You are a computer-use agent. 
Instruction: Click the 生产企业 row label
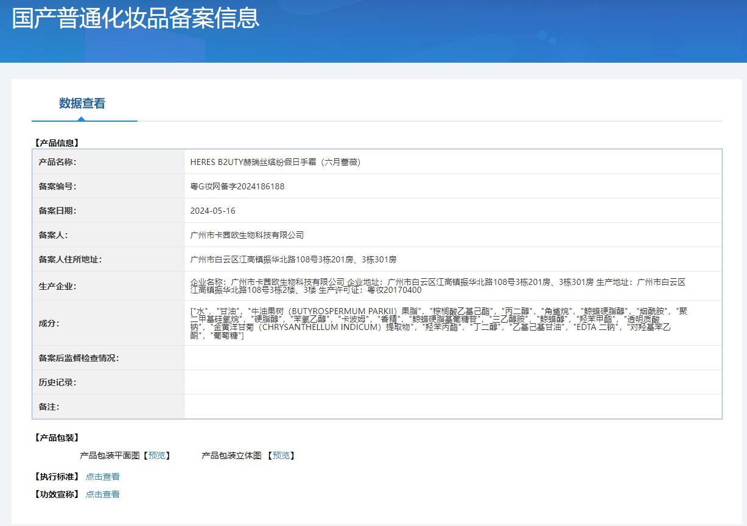pyautogui.click(x=57, y=286)
